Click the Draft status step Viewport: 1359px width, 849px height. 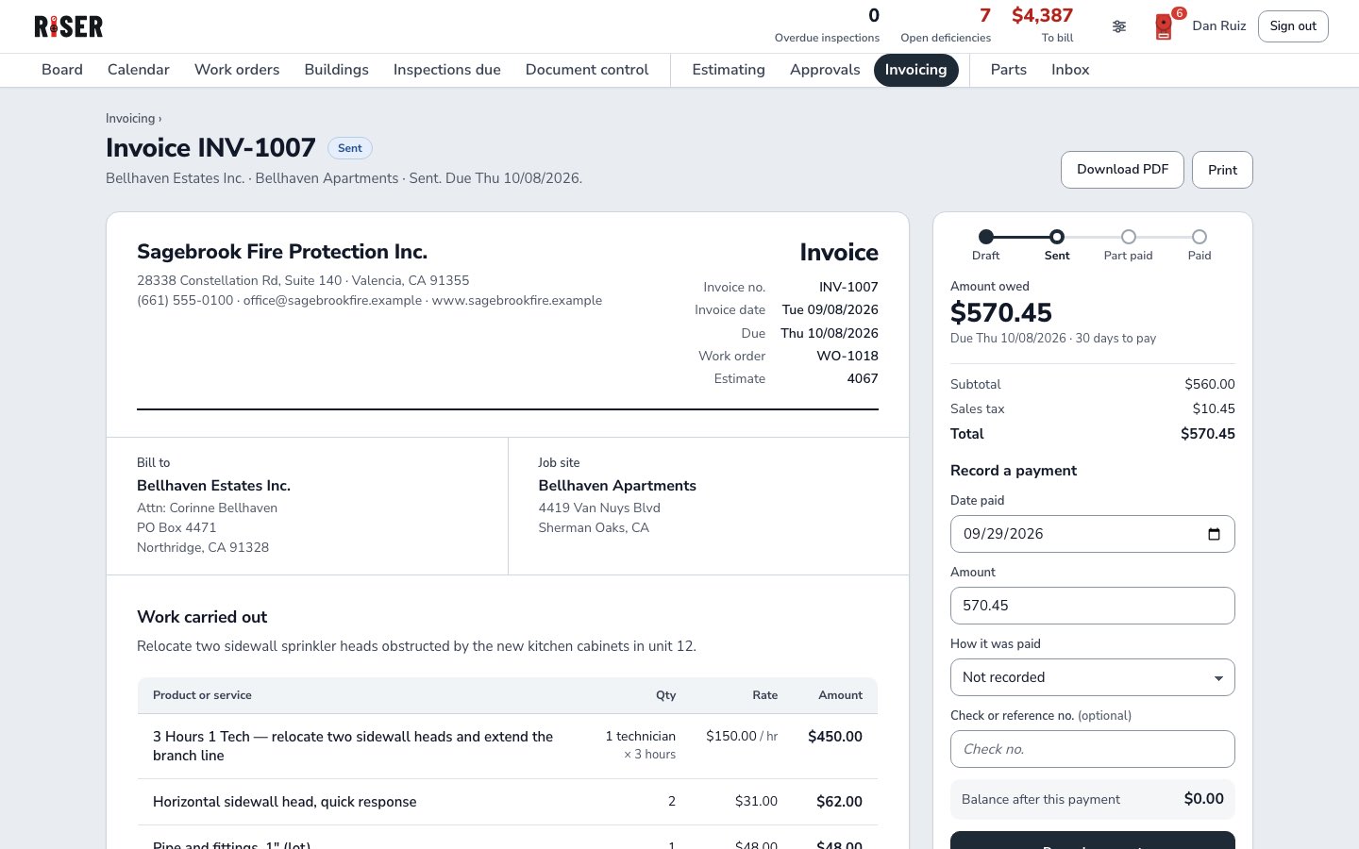(985, 245)
